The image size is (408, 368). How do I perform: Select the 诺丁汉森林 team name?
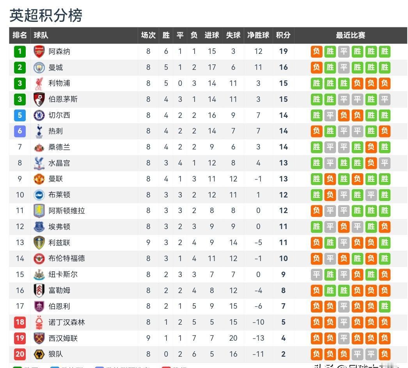(67, 322)
